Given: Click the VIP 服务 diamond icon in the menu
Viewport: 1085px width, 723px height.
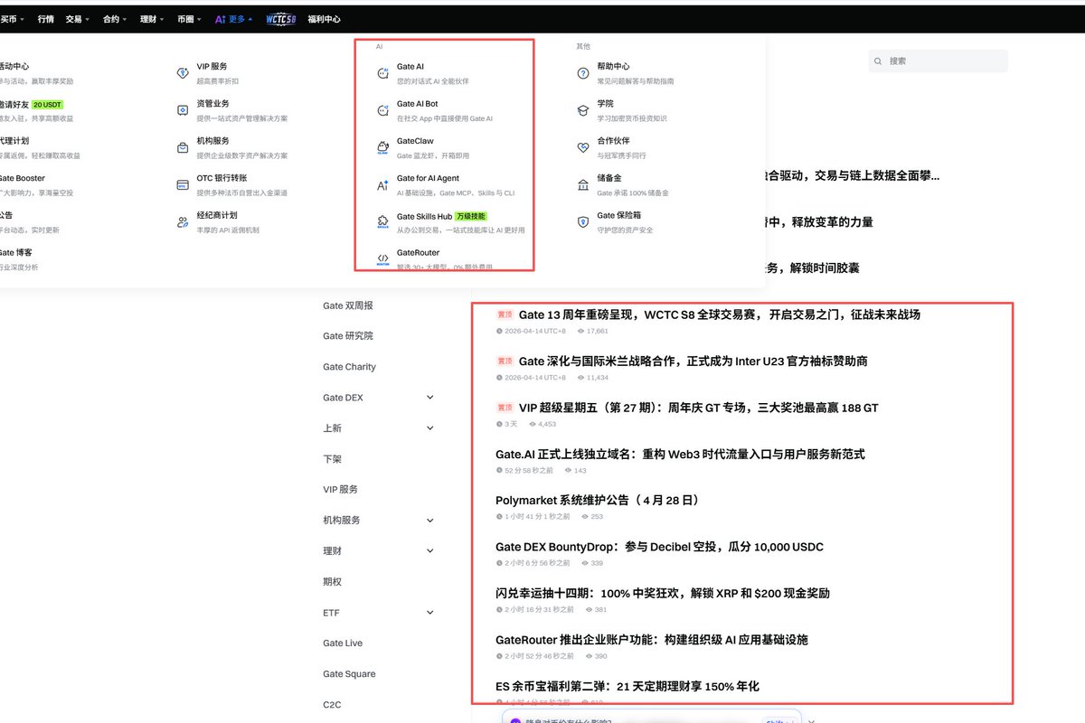Looking at the screenshot, I should coord(182,72).
